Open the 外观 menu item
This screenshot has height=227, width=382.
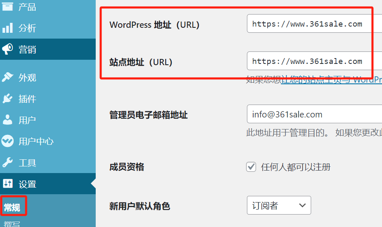[48, 77]
